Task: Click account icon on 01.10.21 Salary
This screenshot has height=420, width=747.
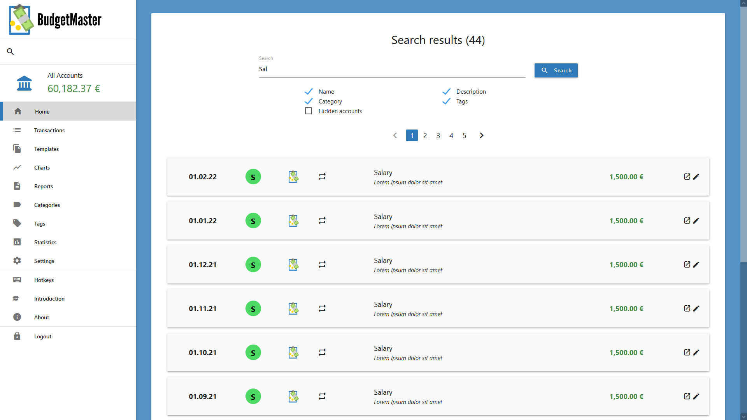Action: pos(293,352)
